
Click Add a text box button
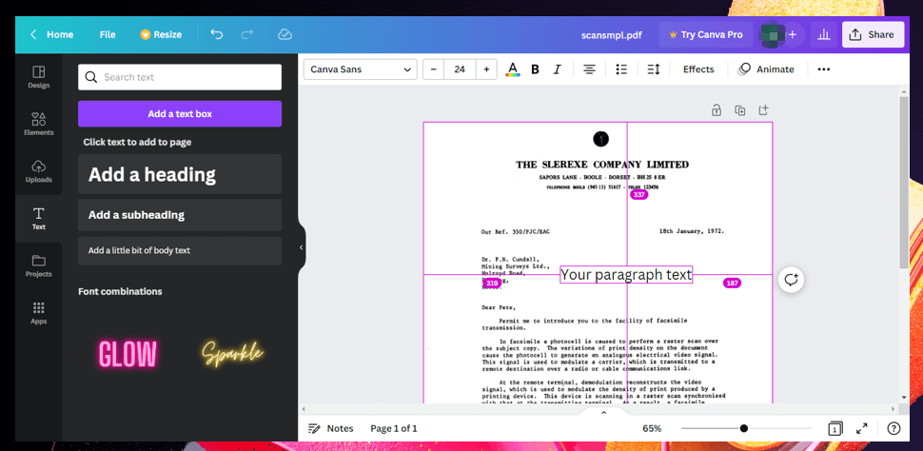coord(180,113)
